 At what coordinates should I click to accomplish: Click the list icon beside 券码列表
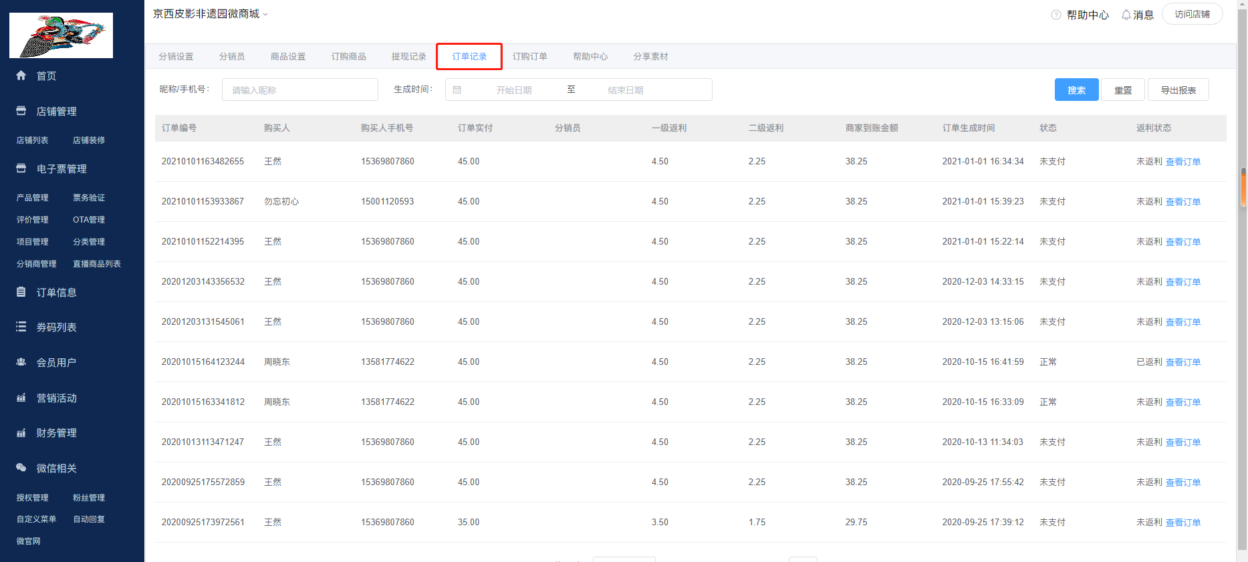click(21, 327)
